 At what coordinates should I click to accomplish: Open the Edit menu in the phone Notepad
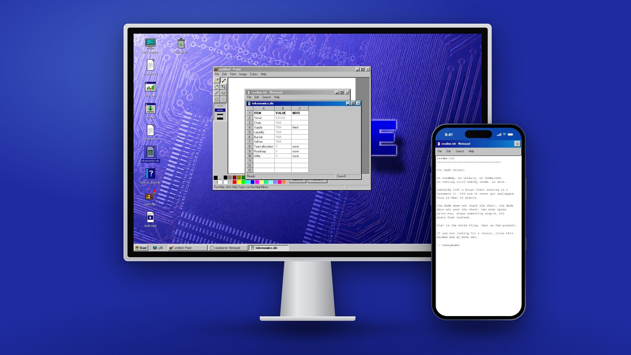(449, 151)
